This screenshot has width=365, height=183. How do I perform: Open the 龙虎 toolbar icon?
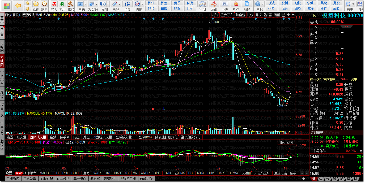point(214,4)
